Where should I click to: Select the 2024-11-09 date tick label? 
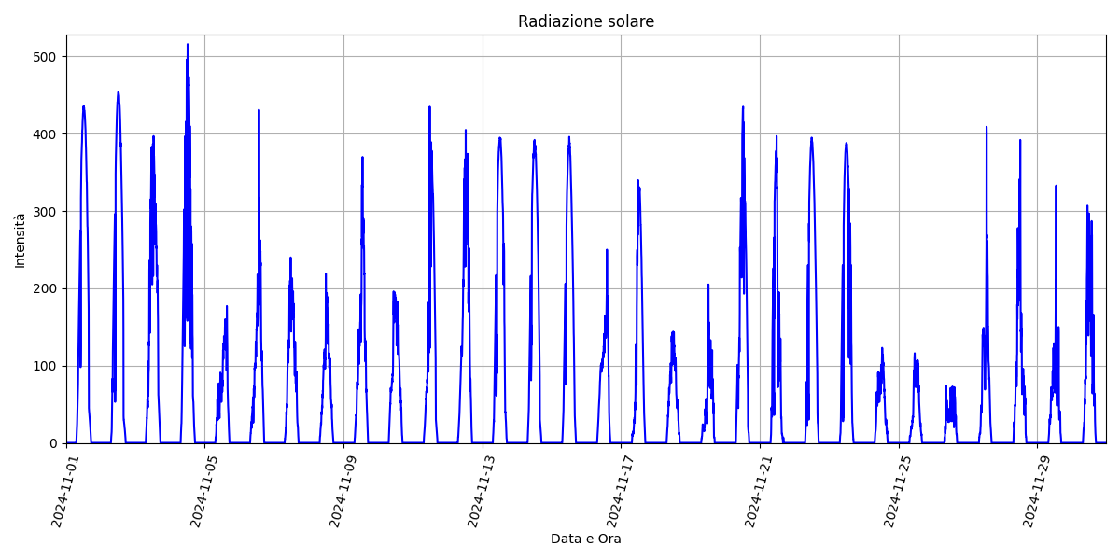click(341, 490)
